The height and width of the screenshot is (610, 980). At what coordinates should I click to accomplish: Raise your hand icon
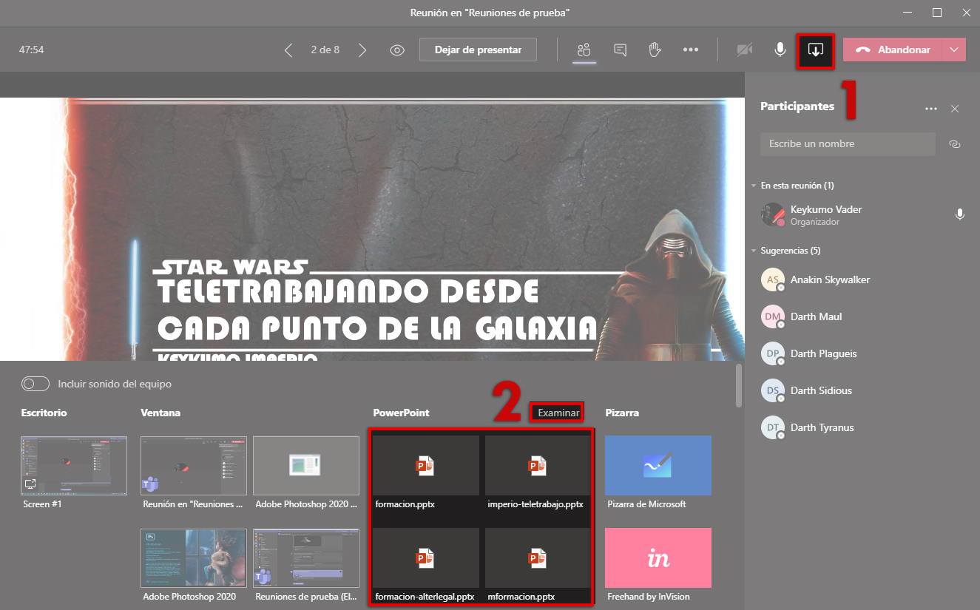(x=655, y=50)
